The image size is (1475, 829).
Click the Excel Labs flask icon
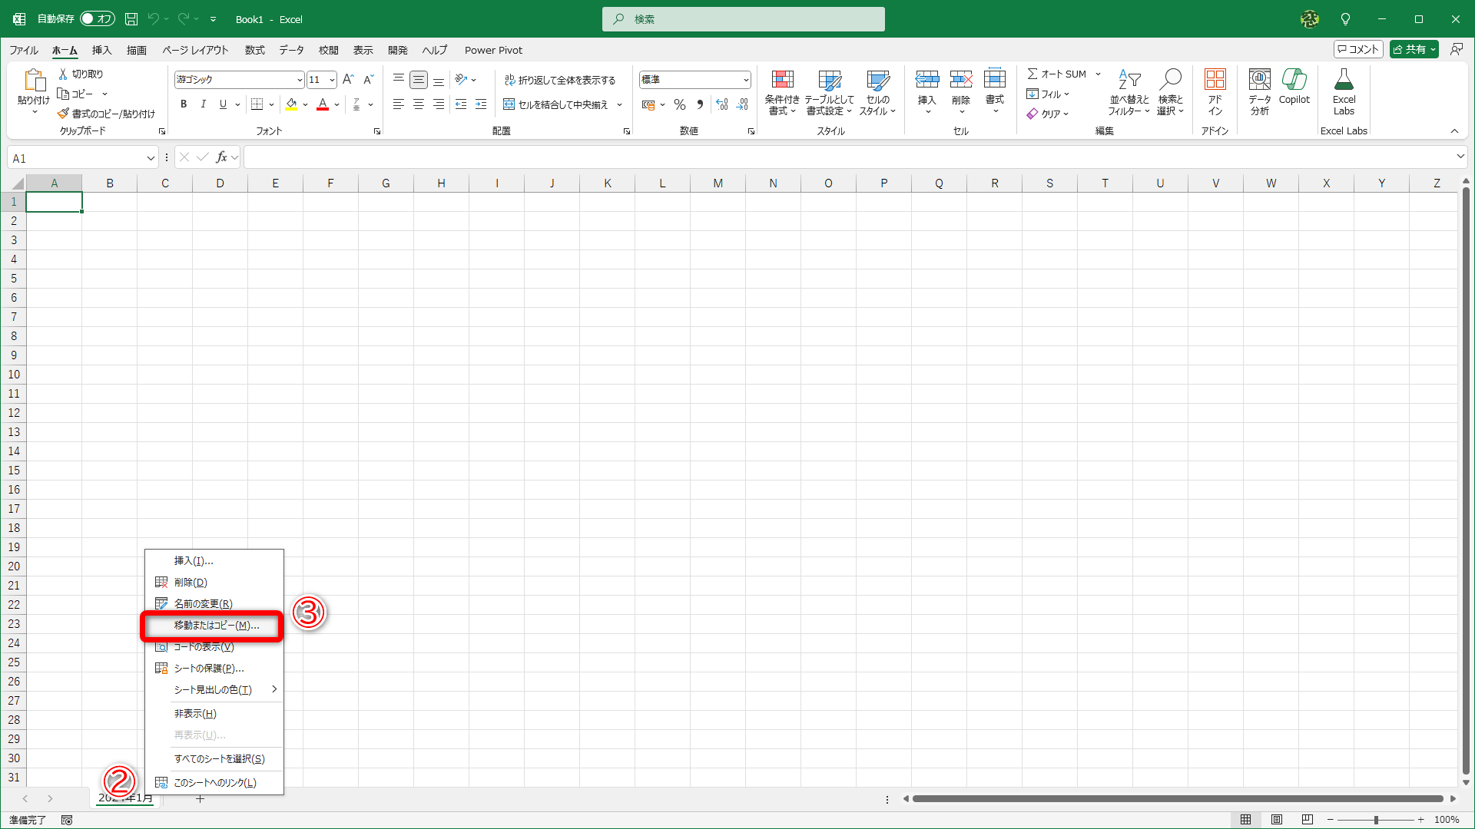1344,81
